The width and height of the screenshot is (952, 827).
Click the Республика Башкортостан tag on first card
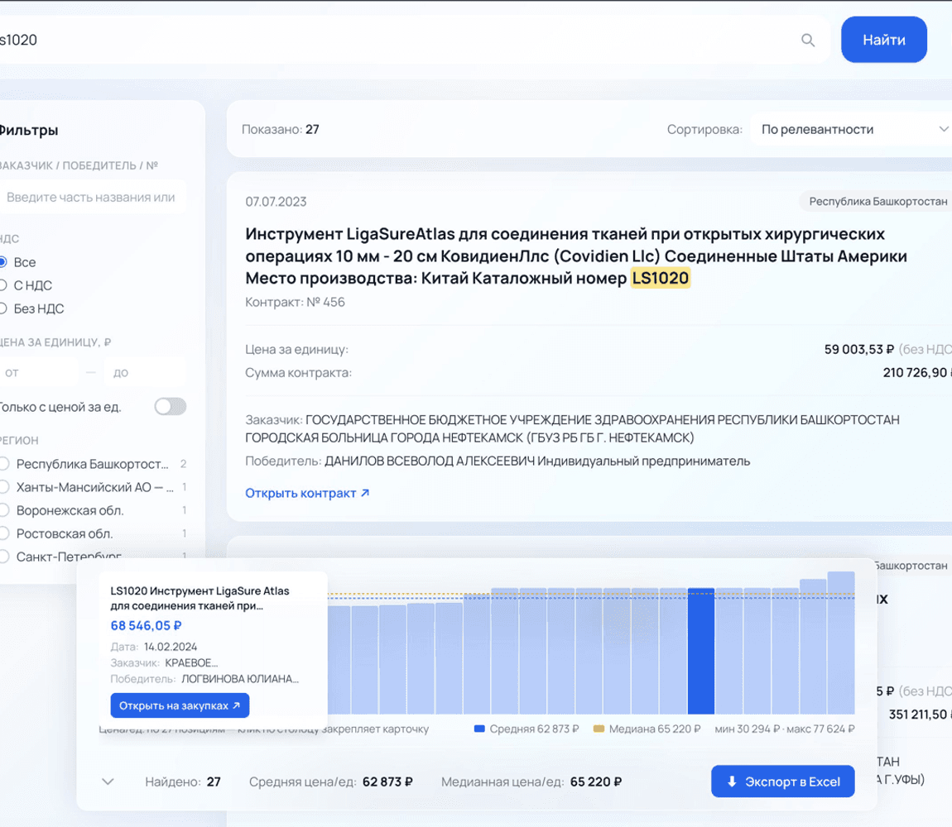(877, 202)
